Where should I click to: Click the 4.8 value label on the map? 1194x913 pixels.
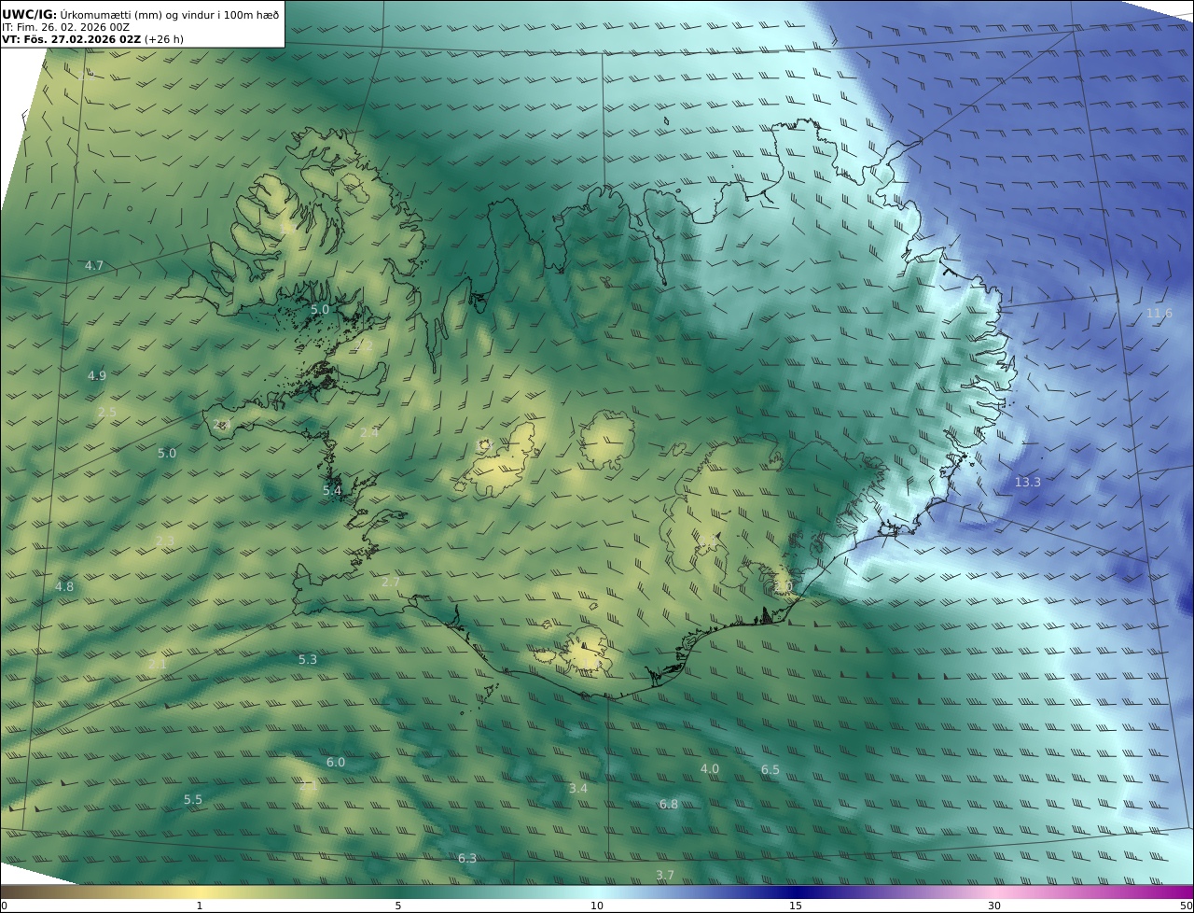tap(64, 587)
